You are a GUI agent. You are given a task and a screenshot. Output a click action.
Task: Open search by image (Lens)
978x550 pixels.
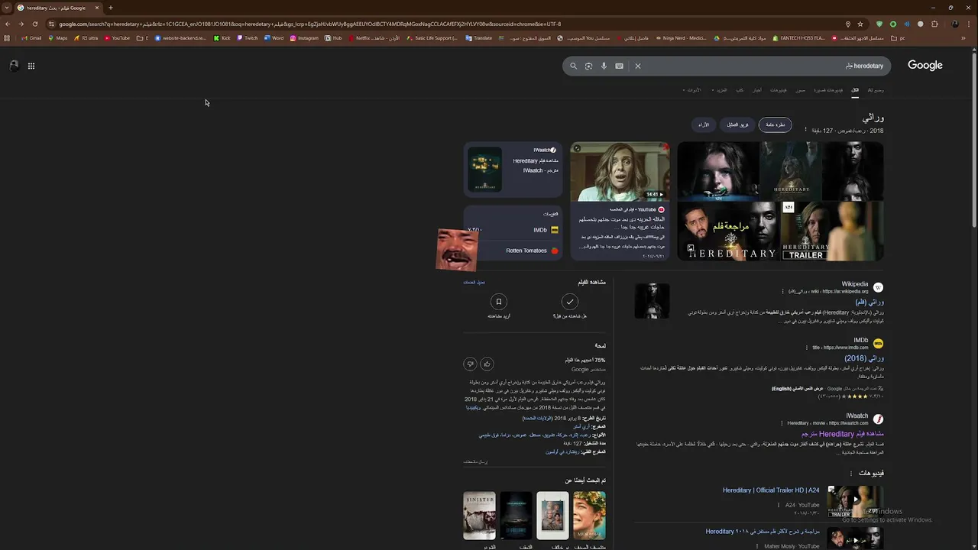pyautogui.click(x=588, y=66)
